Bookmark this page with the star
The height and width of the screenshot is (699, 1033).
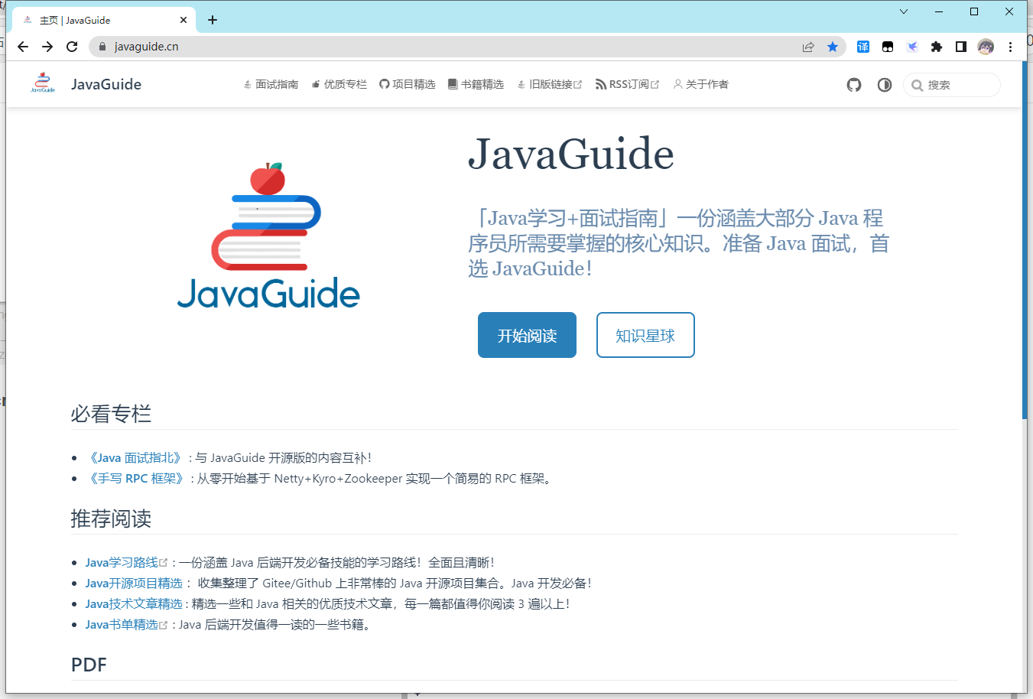click(833, 47)
